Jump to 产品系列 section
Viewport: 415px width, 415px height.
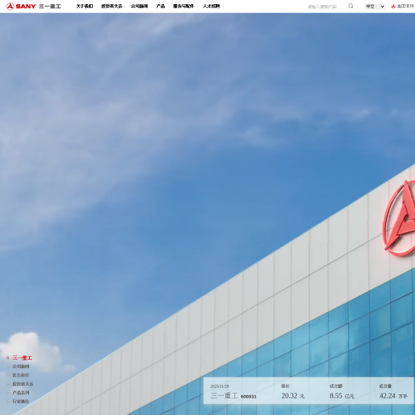(x=21, y=393)
